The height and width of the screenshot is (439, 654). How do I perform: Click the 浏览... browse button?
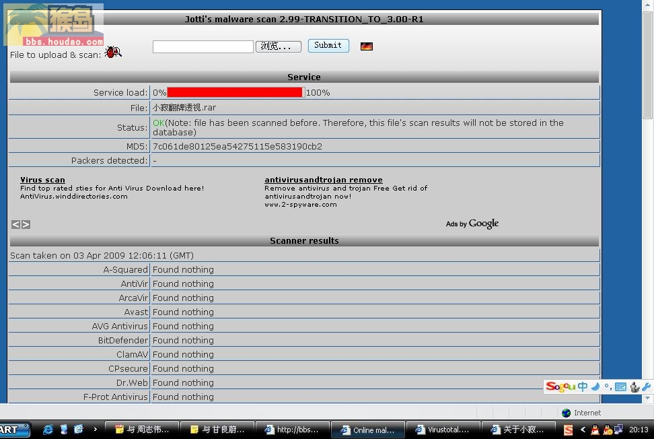click(x=278, y=46)
